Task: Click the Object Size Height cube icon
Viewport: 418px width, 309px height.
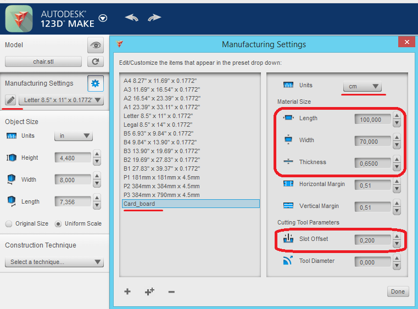Action: [12, 158]
